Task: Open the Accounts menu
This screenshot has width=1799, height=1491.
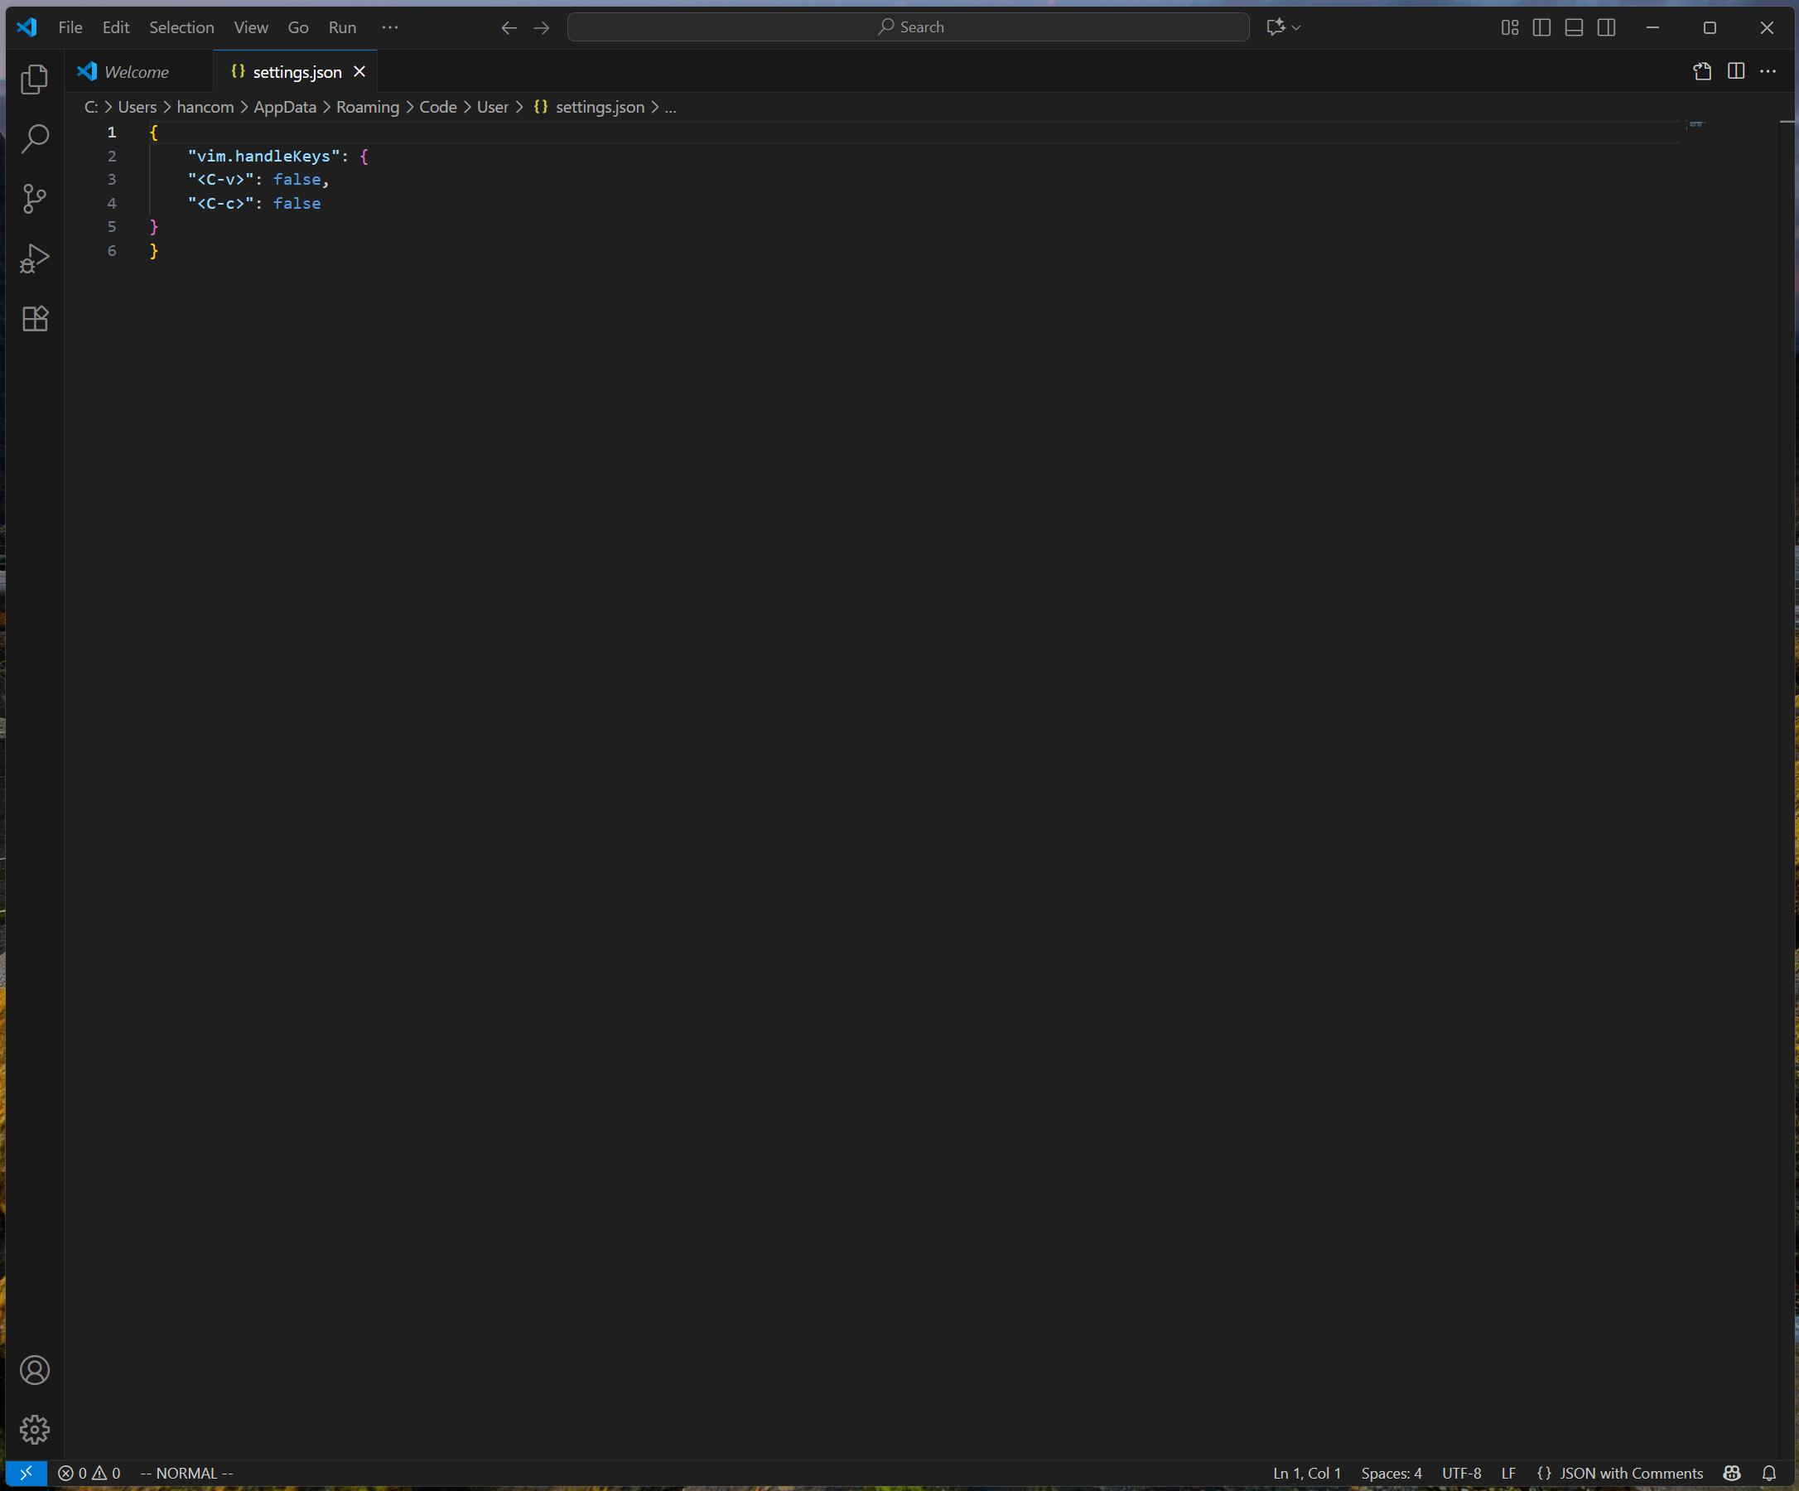Action: point(34,1370)
